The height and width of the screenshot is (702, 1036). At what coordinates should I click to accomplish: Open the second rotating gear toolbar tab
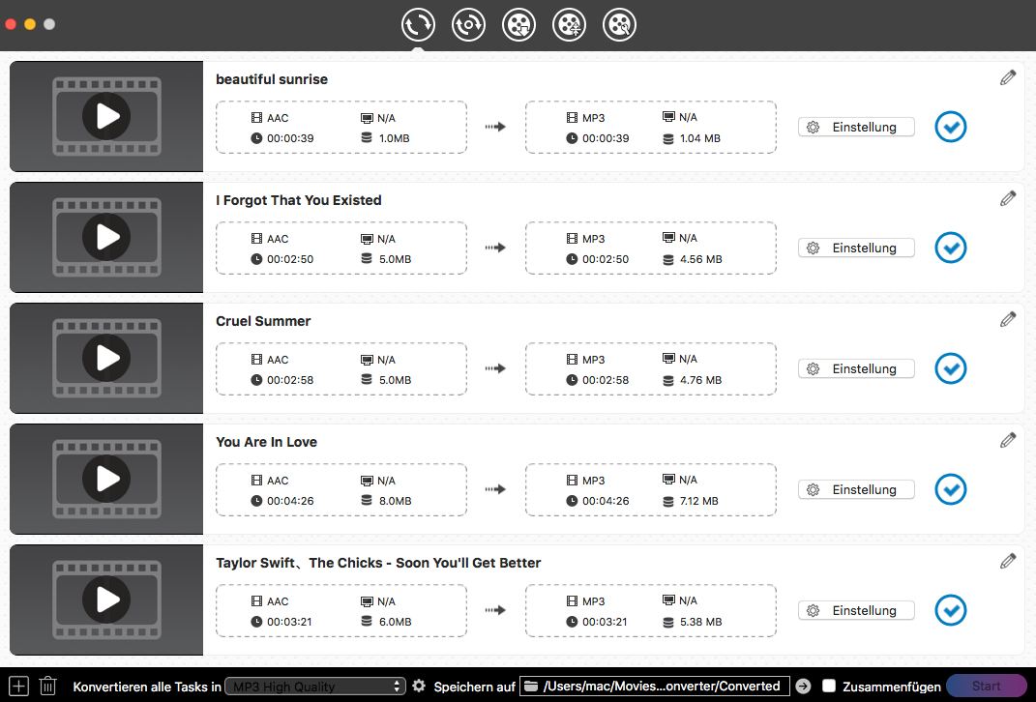[x=468, y=25]
